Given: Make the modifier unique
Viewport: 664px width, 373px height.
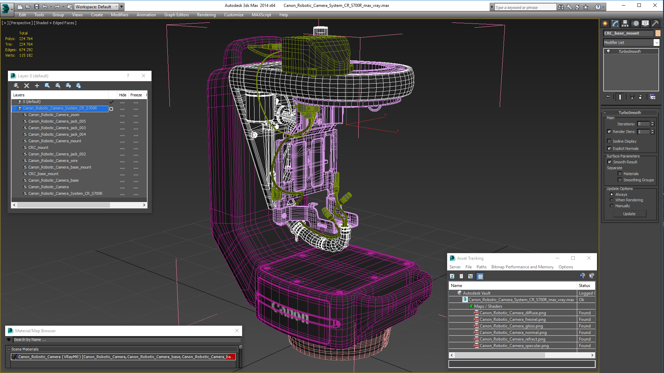Looking at the screenshot, I should click(x=632, y=97).
